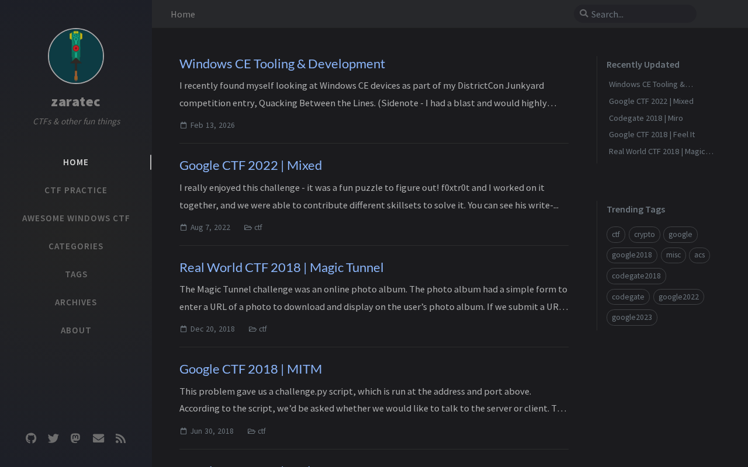Open the CTF Practice sidebar tab
The width and height of the screenshot is (748, 467).
76,190
